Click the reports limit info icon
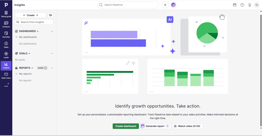Image resolution: width=262 pixels, height=136 pixels. (46, 68)
